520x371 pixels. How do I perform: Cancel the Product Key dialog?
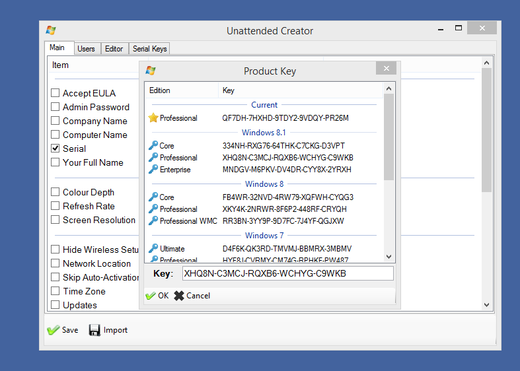point(192,296)
